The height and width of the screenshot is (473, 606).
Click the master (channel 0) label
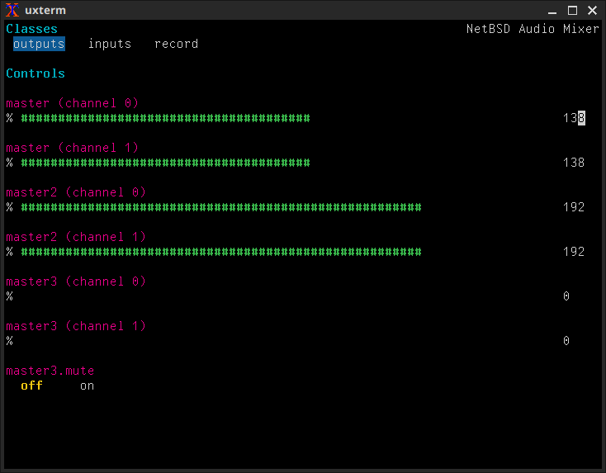[73, 103]
